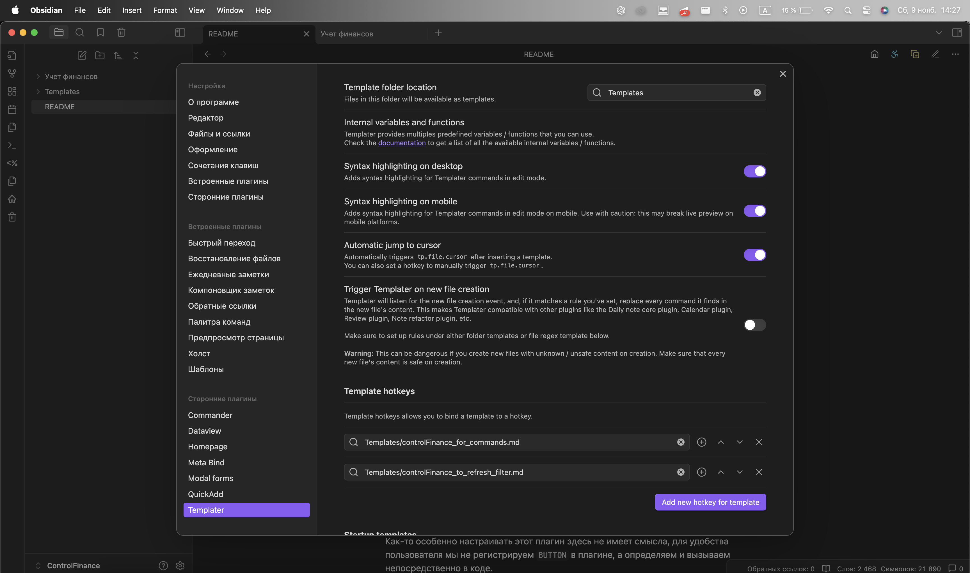Image resolution: width=970 pixels, height=573 pixels.
Task: Click Add new hotkey for template
Action: 710,502
